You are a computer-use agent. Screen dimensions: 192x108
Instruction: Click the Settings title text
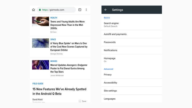tap(117, 10)
